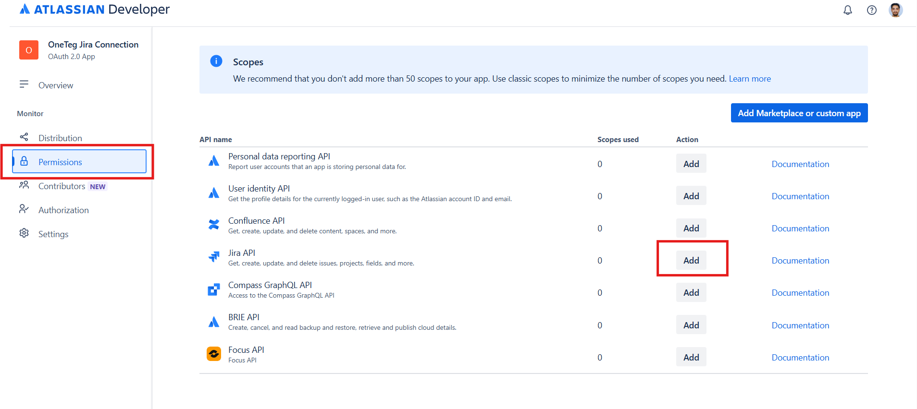Open Documentation for Jira API
Screen dimensions: 917x409
[800, 261]
